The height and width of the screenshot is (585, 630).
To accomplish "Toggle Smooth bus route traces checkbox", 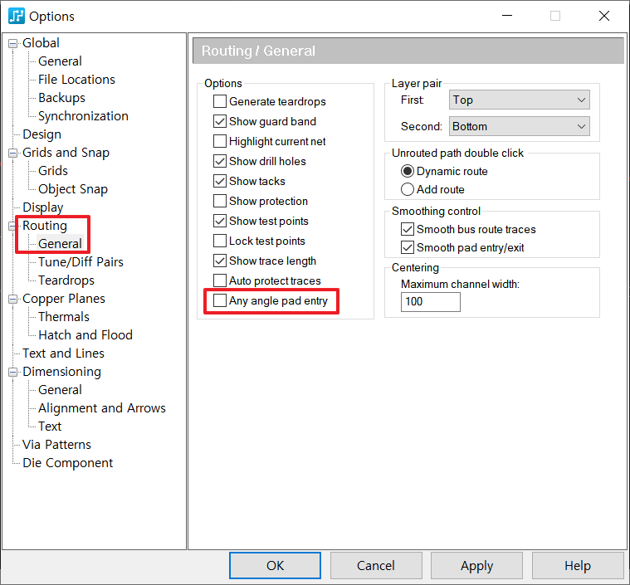I will tap(408, 229).
